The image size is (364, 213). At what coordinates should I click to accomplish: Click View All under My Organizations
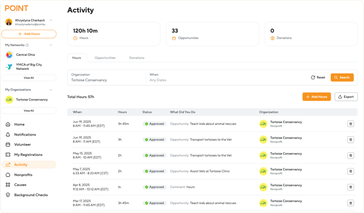pos(29,111)
